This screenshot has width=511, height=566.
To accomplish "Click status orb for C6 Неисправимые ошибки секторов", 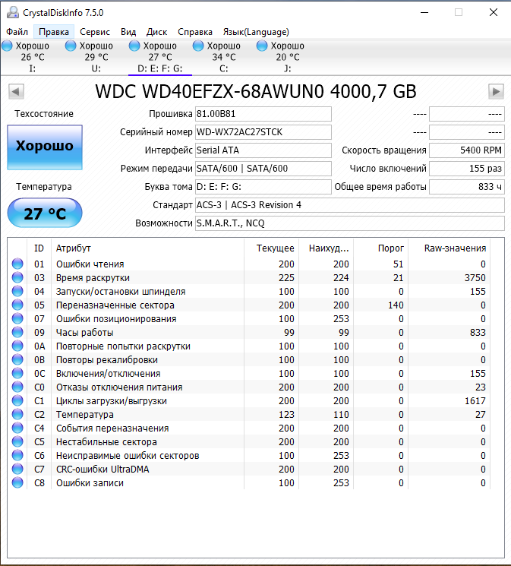I will point(17,456).
